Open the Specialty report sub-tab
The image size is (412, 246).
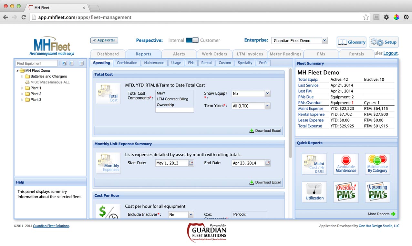pos(245,63)
